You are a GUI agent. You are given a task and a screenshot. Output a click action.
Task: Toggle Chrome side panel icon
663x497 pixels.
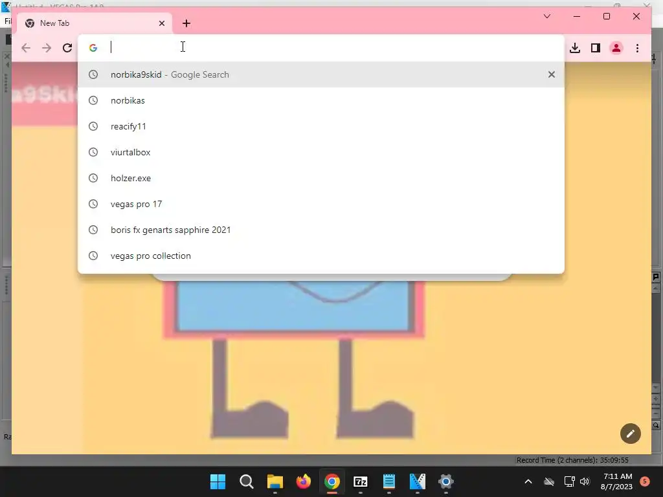pyautogui.click(x=596, y=48)
